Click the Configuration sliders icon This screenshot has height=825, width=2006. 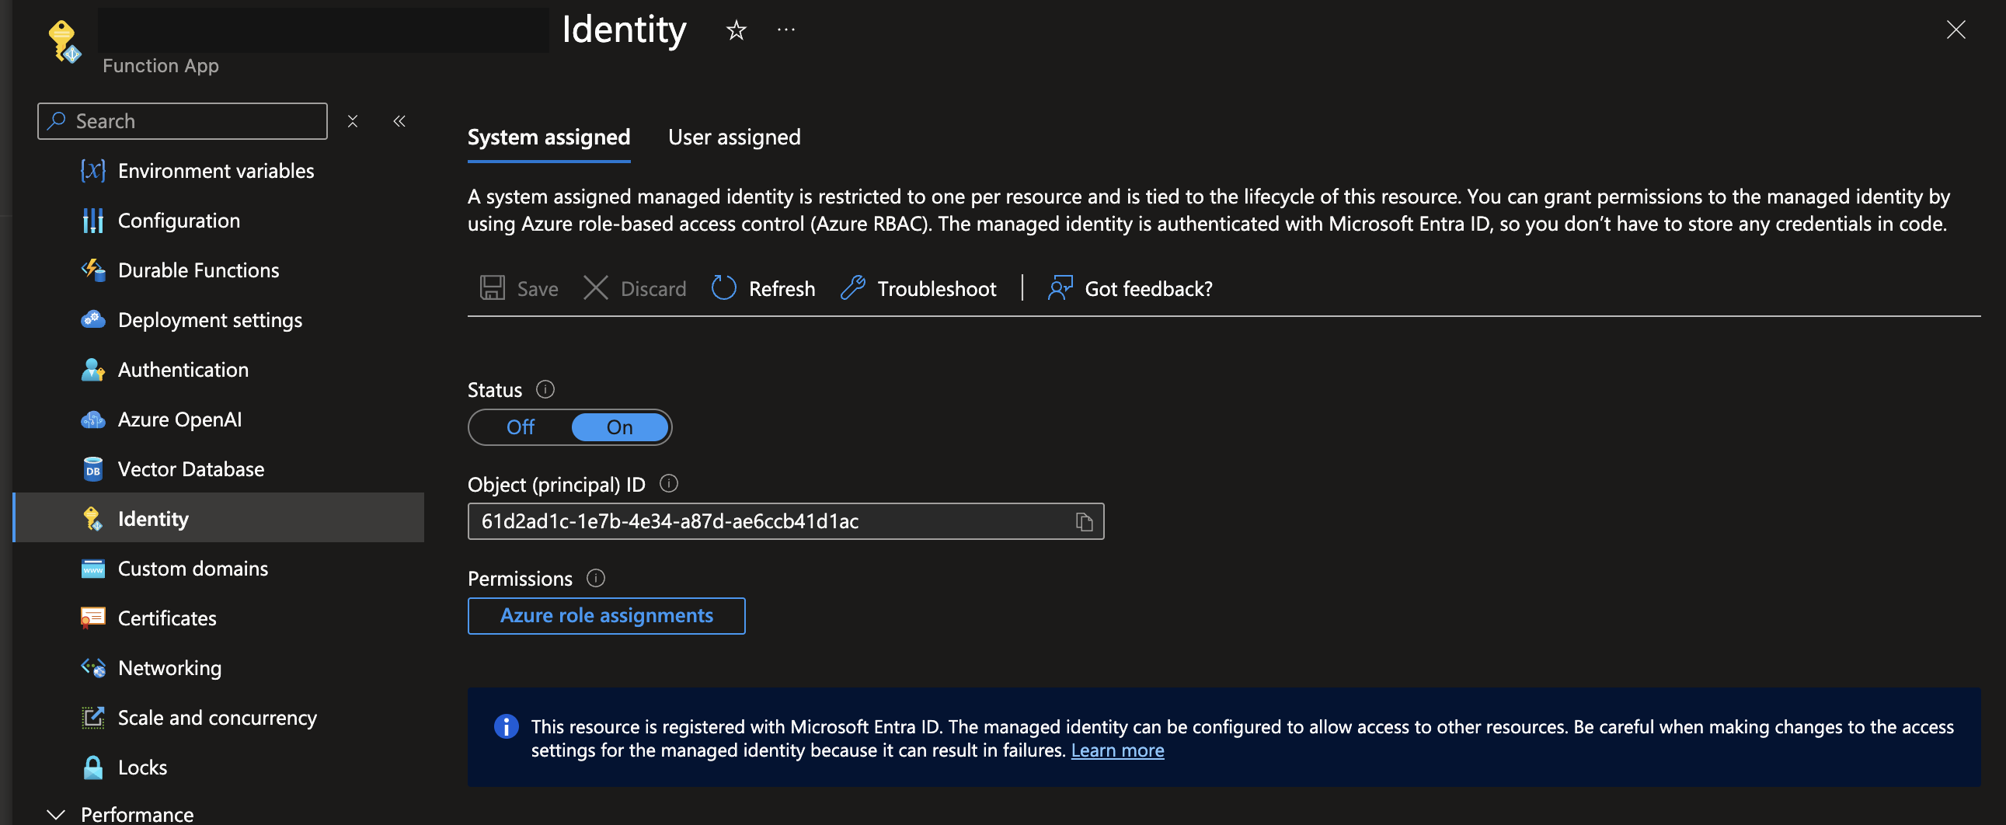[92, 221]
